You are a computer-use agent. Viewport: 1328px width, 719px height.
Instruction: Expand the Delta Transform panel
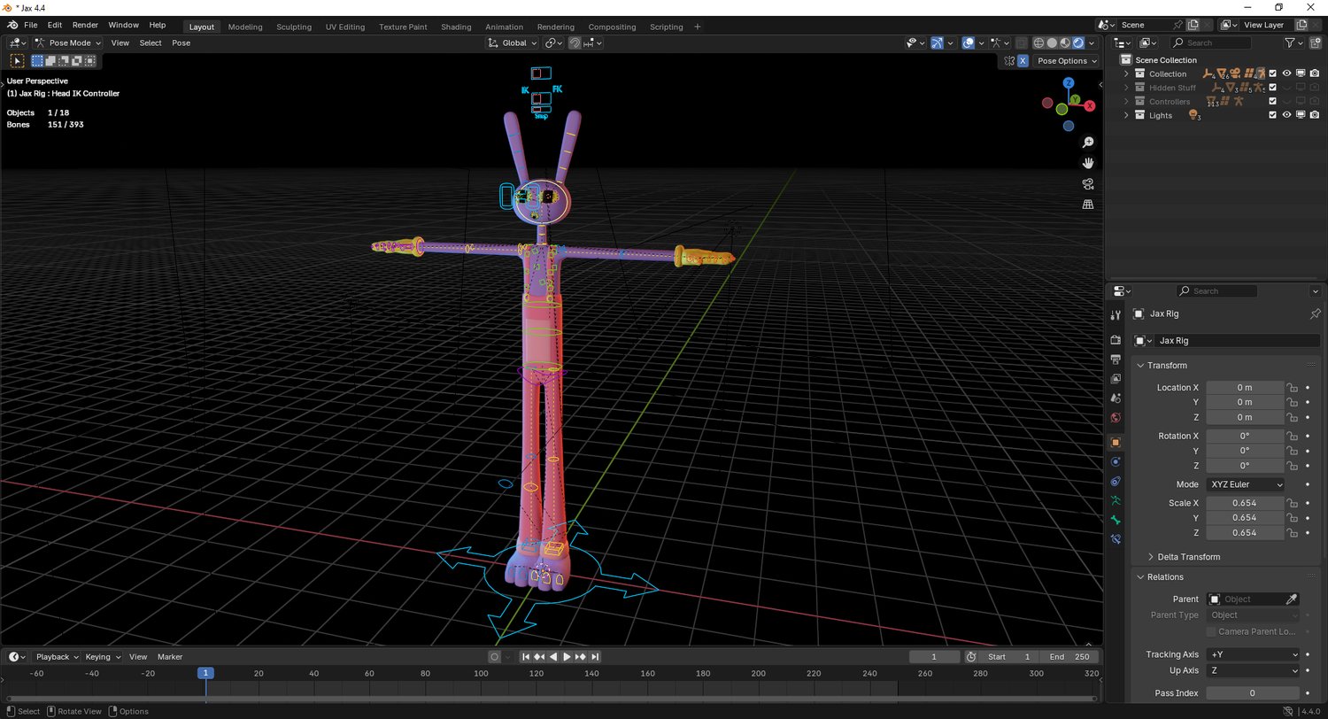click(x=1188, y=557)
